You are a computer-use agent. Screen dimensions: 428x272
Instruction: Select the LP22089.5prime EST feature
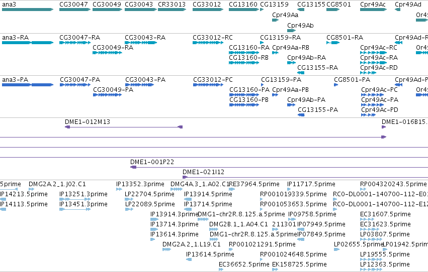tap(129, 209)
